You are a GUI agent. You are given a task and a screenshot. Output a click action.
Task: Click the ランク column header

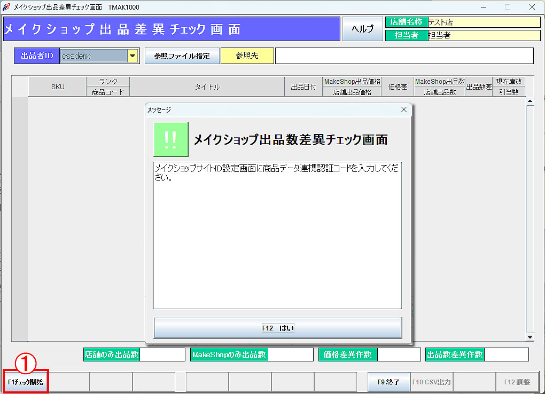tap(108, 81)
